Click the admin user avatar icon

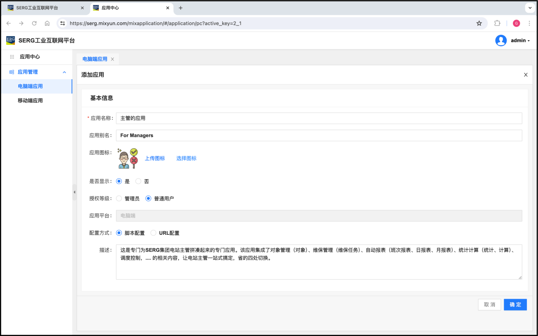coord(501,41)
